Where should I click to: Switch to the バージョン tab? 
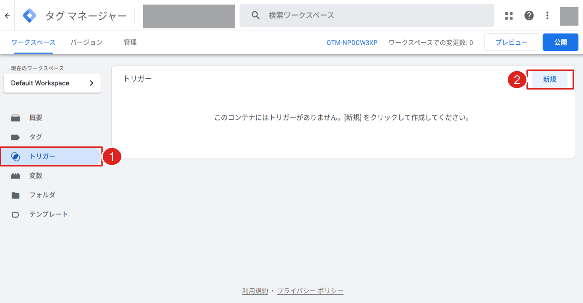click(86, 42)
